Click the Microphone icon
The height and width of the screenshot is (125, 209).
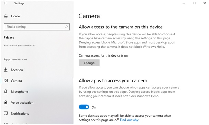point(5,91)
